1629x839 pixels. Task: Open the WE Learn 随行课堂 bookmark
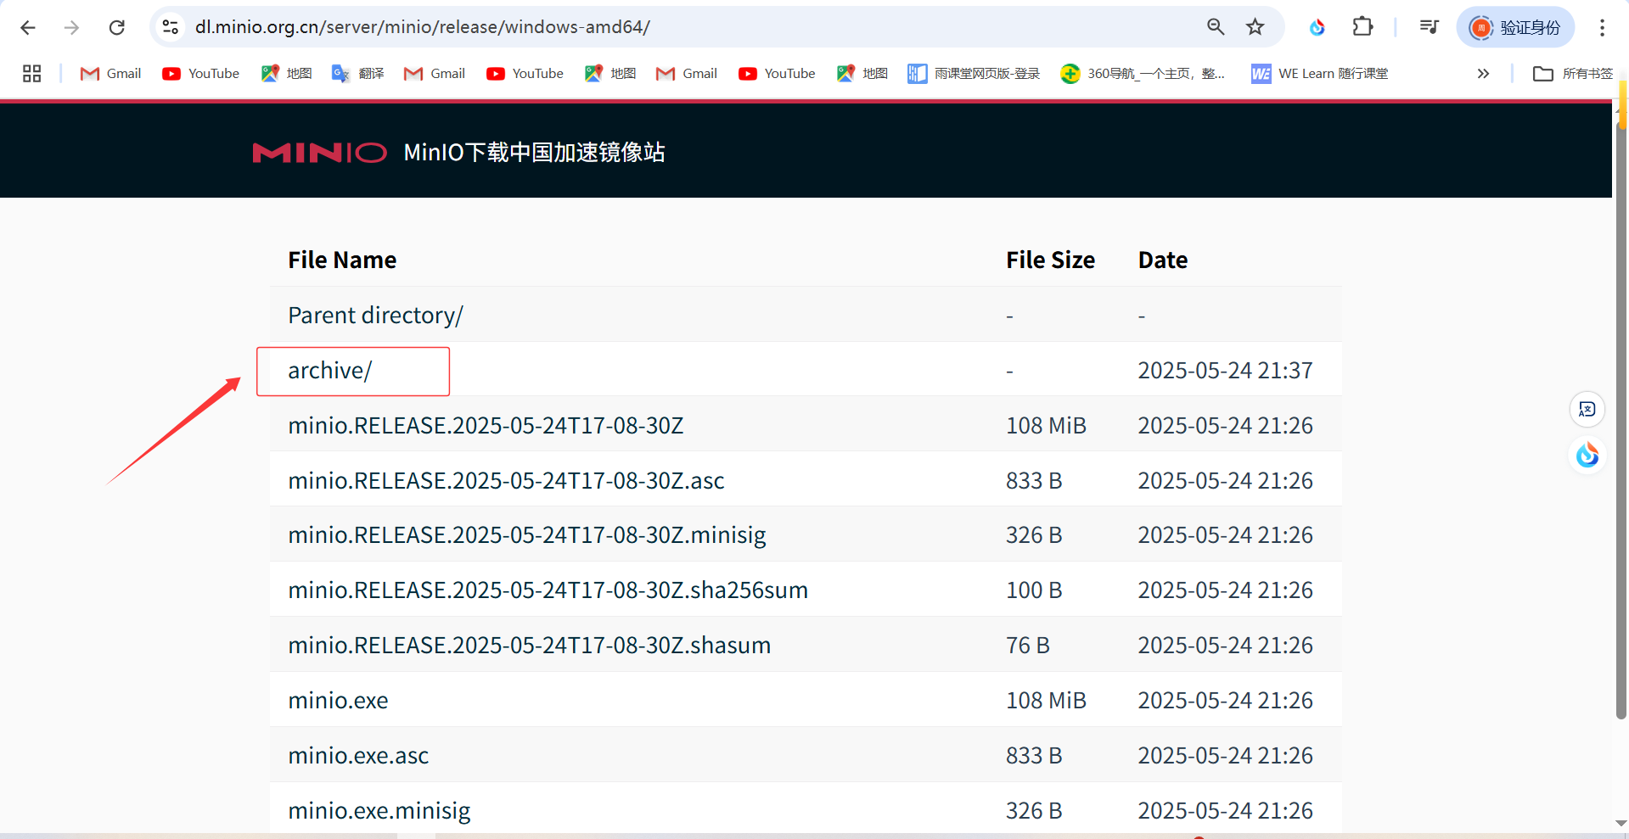pyautogui.click(x=1320, y=74)
